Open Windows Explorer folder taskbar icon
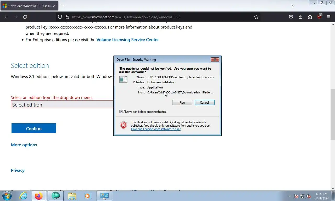 tap(72, 196)
